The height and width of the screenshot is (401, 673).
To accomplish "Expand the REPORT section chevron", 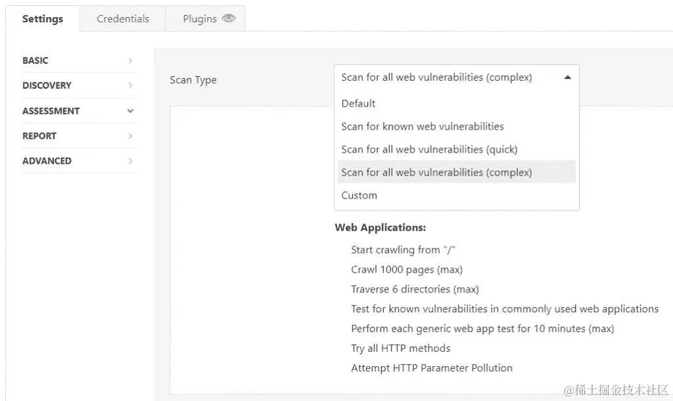I will coord(130,136).
